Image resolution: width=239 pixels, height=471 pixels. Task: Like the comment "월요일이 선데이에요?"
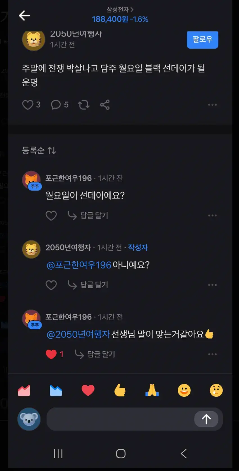pos(51,216)
